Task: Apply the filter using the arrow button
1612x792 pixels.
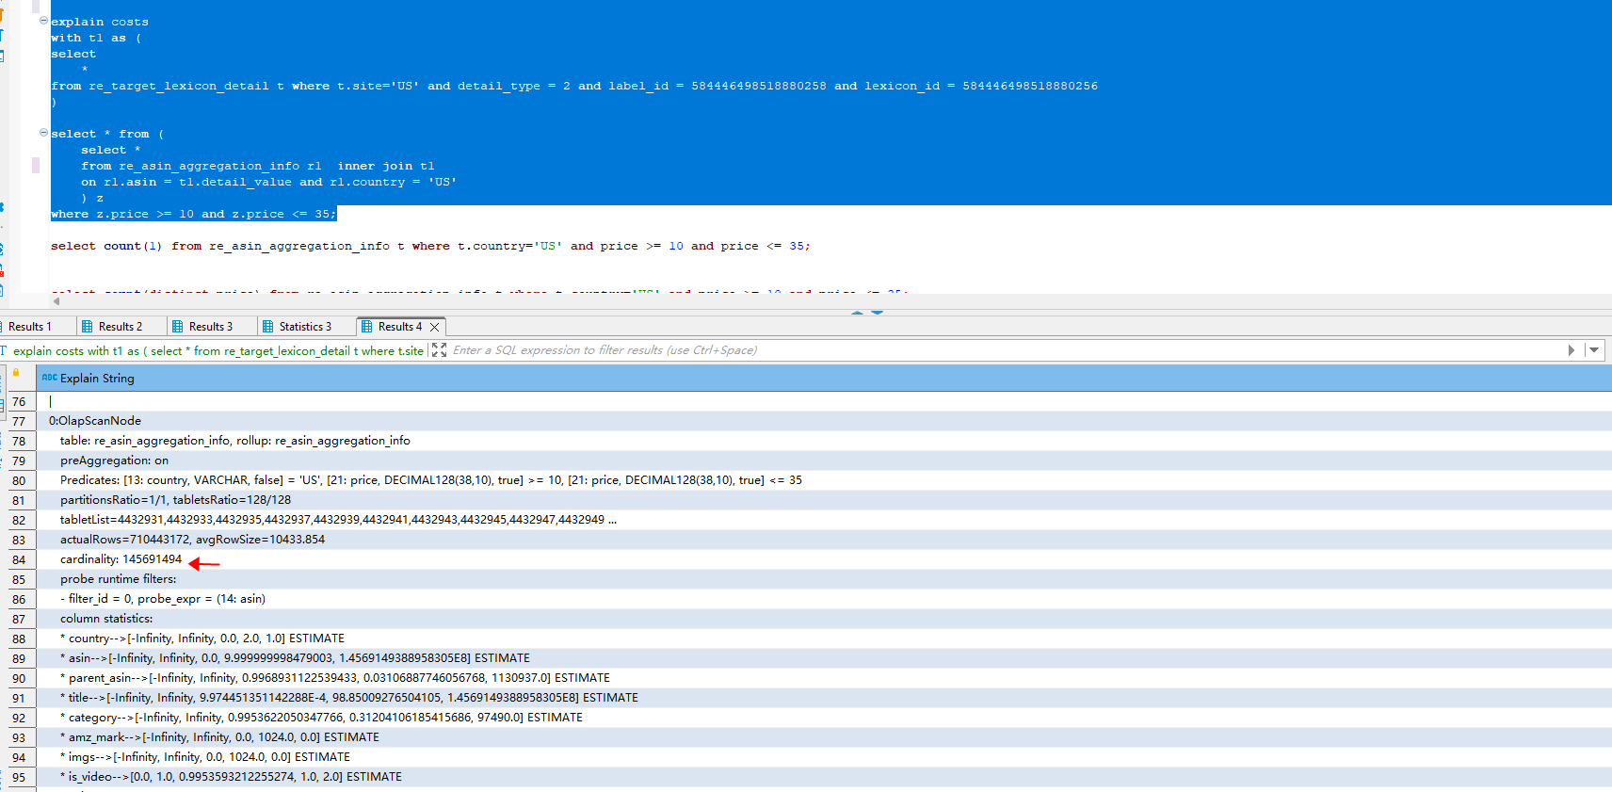Action: pyautogui.click(x=1571, y=350)
